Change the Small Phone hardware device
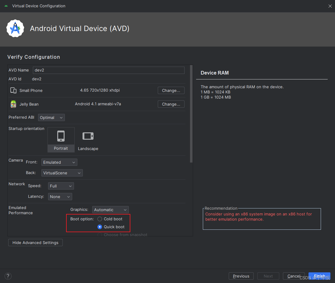Viewport: 335px width, 283px height. [x=171, y=90]
